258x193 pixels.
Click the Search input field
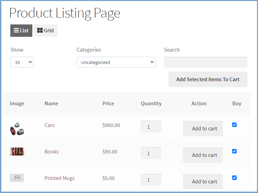point(205,62)
